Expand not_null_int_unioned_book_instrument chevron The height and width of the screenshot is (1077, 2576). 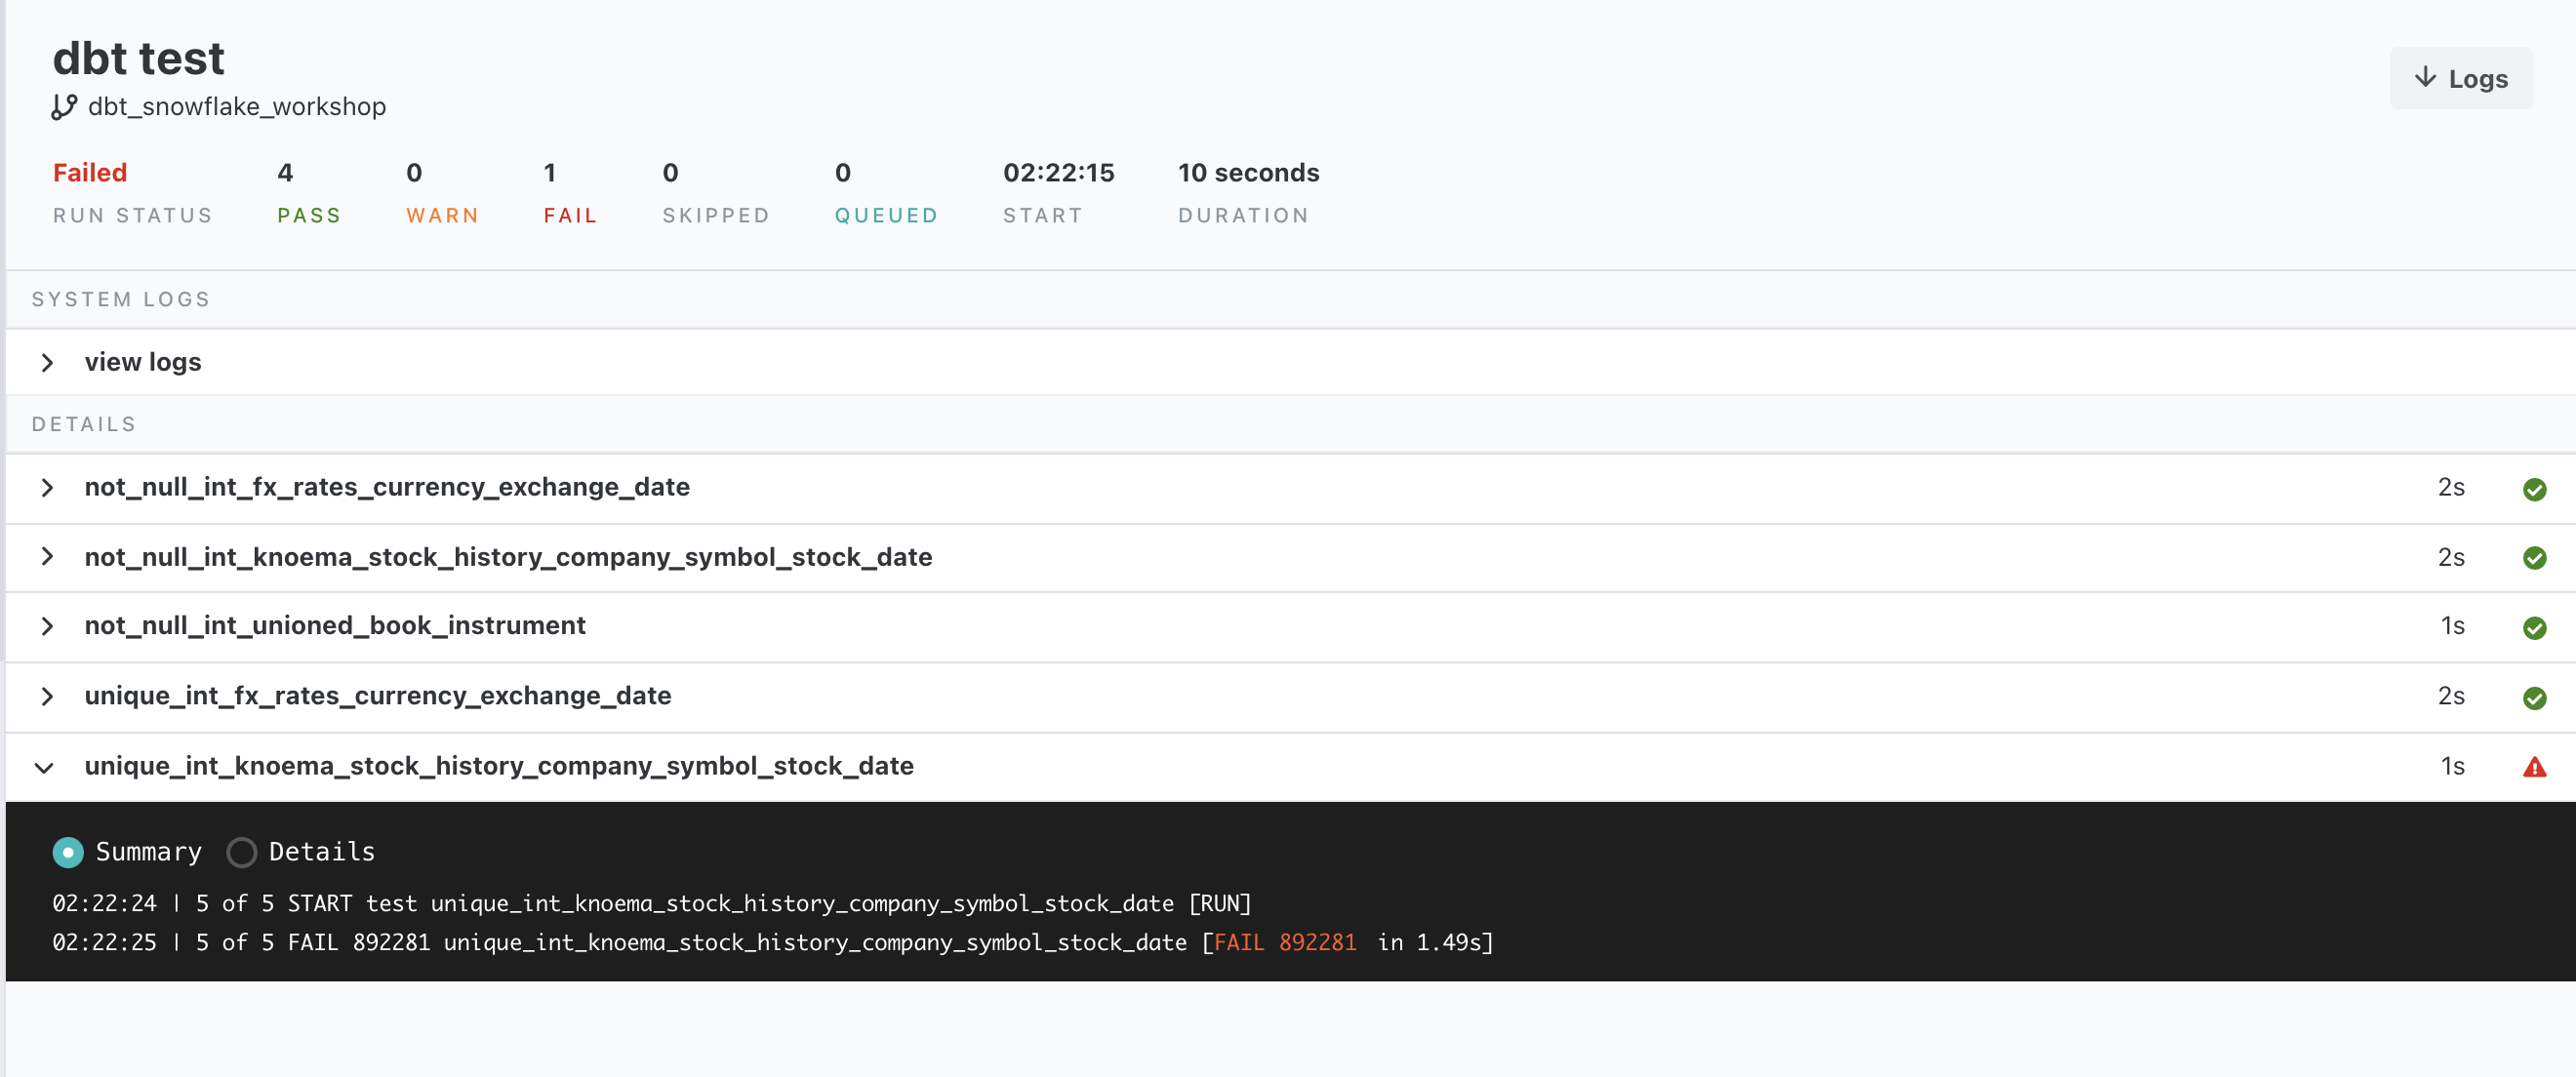pos(47,627)
